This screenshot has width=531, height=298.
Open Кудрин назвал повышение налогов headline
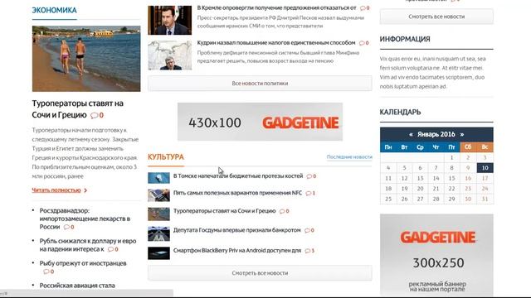(x=276, y=42)
